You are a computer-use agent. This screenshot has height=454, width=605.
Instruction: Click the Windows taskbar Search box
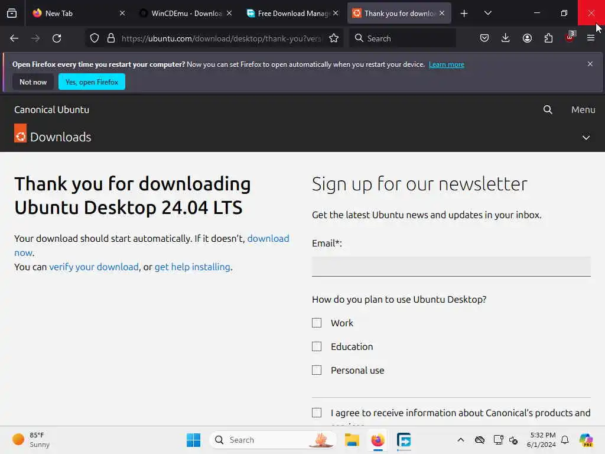coord(273,440)
